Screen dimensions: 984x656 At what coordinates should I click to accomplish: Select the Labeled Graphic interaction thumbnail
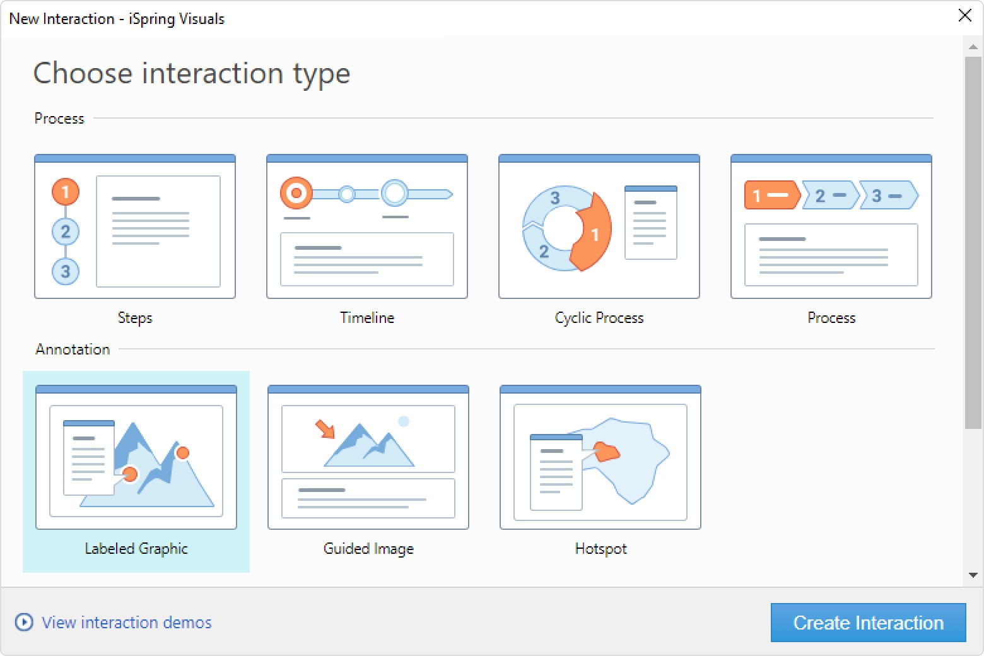(136, 457)
